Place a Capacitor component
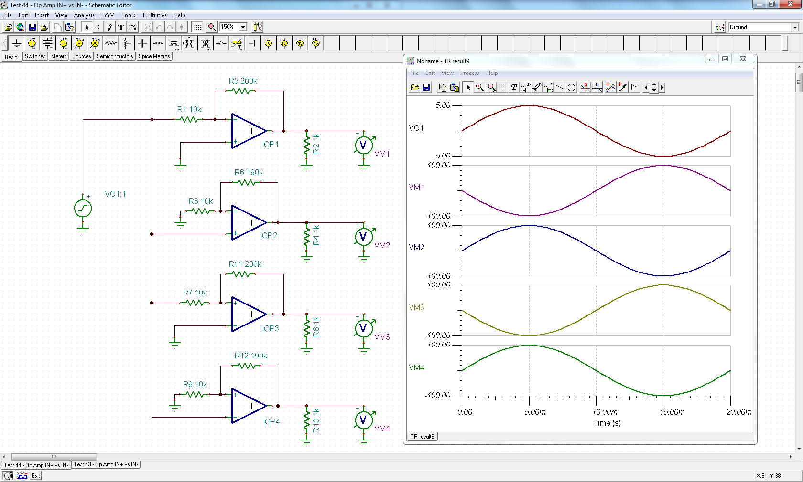The width and height of the screenshot is (803, 482). (142, 43)
